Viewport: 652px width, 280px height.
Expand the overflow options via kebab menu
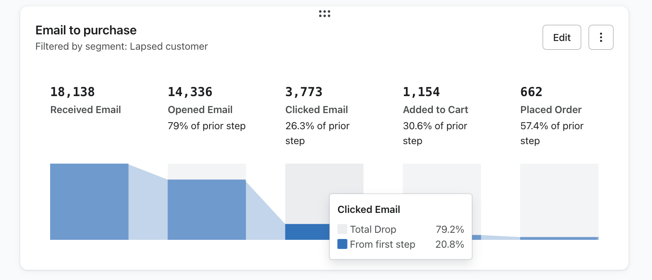tap(601, 37)
